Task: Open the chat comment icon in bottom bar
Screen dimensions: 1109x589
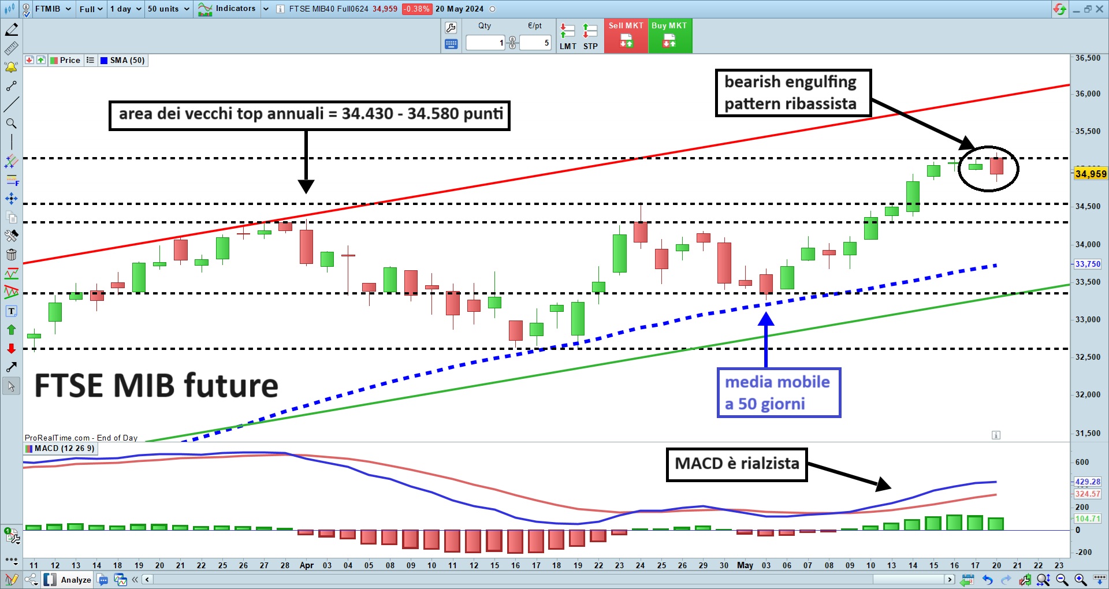Action: coord(103,580)
